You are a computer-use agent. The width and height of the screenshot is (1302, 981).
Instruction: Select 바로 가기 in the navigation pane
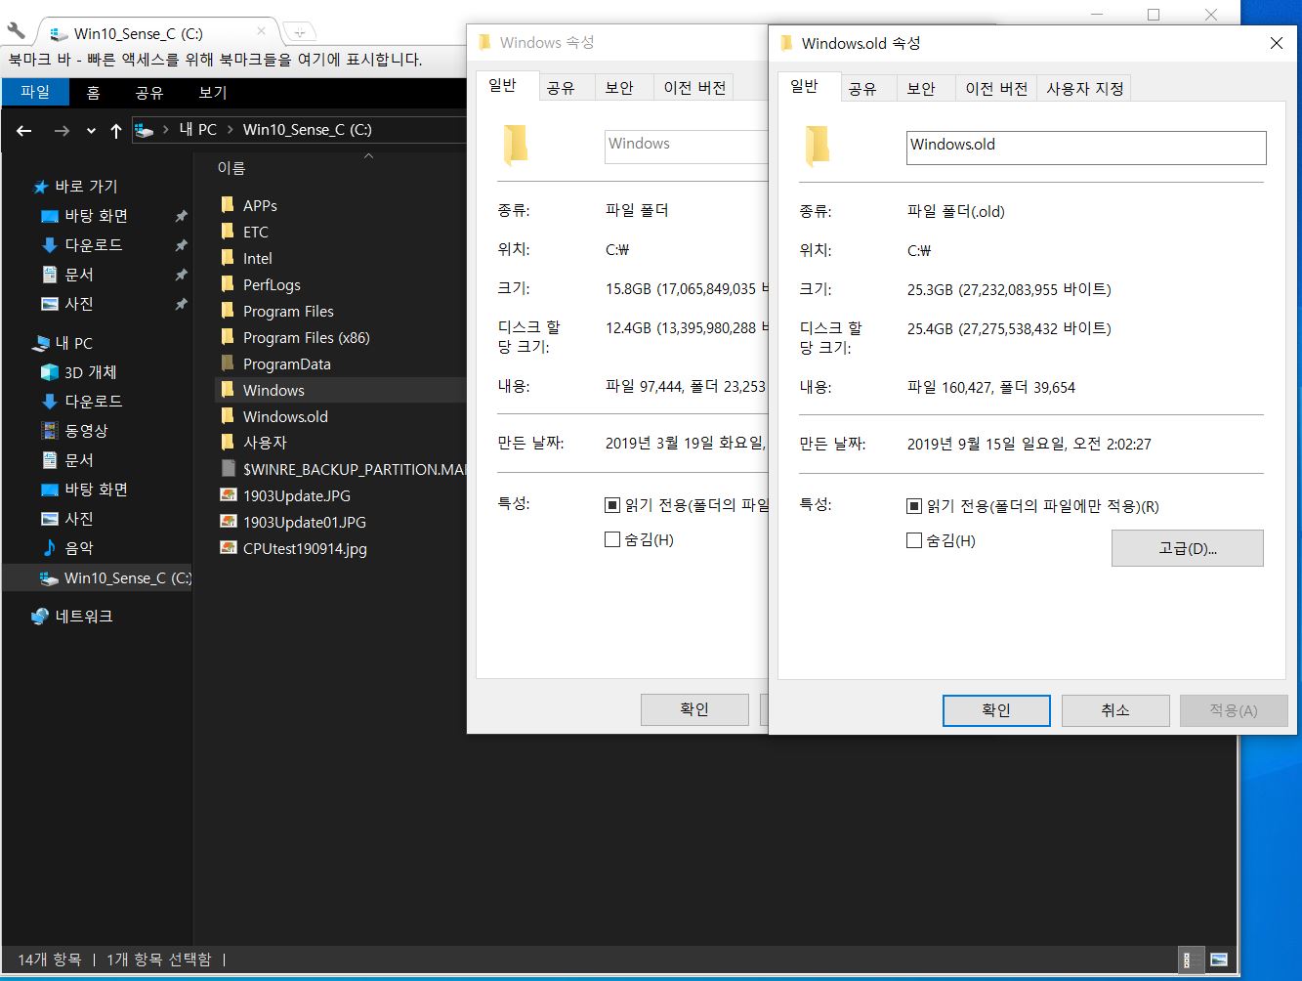[x=76, y=186]
